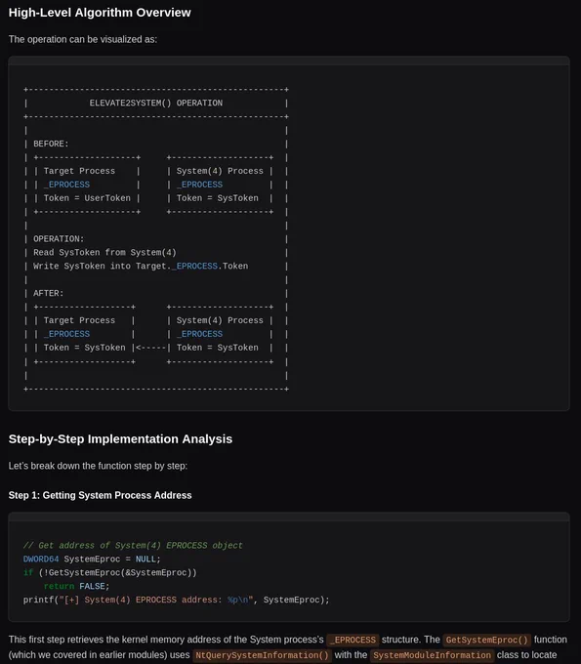Image resolution: width=581 pixels, height=664 pixels.
Task: Click "Step-by-Step Implementation Analysis" heading
Action: pyautogui.click(x=120, y=439)
